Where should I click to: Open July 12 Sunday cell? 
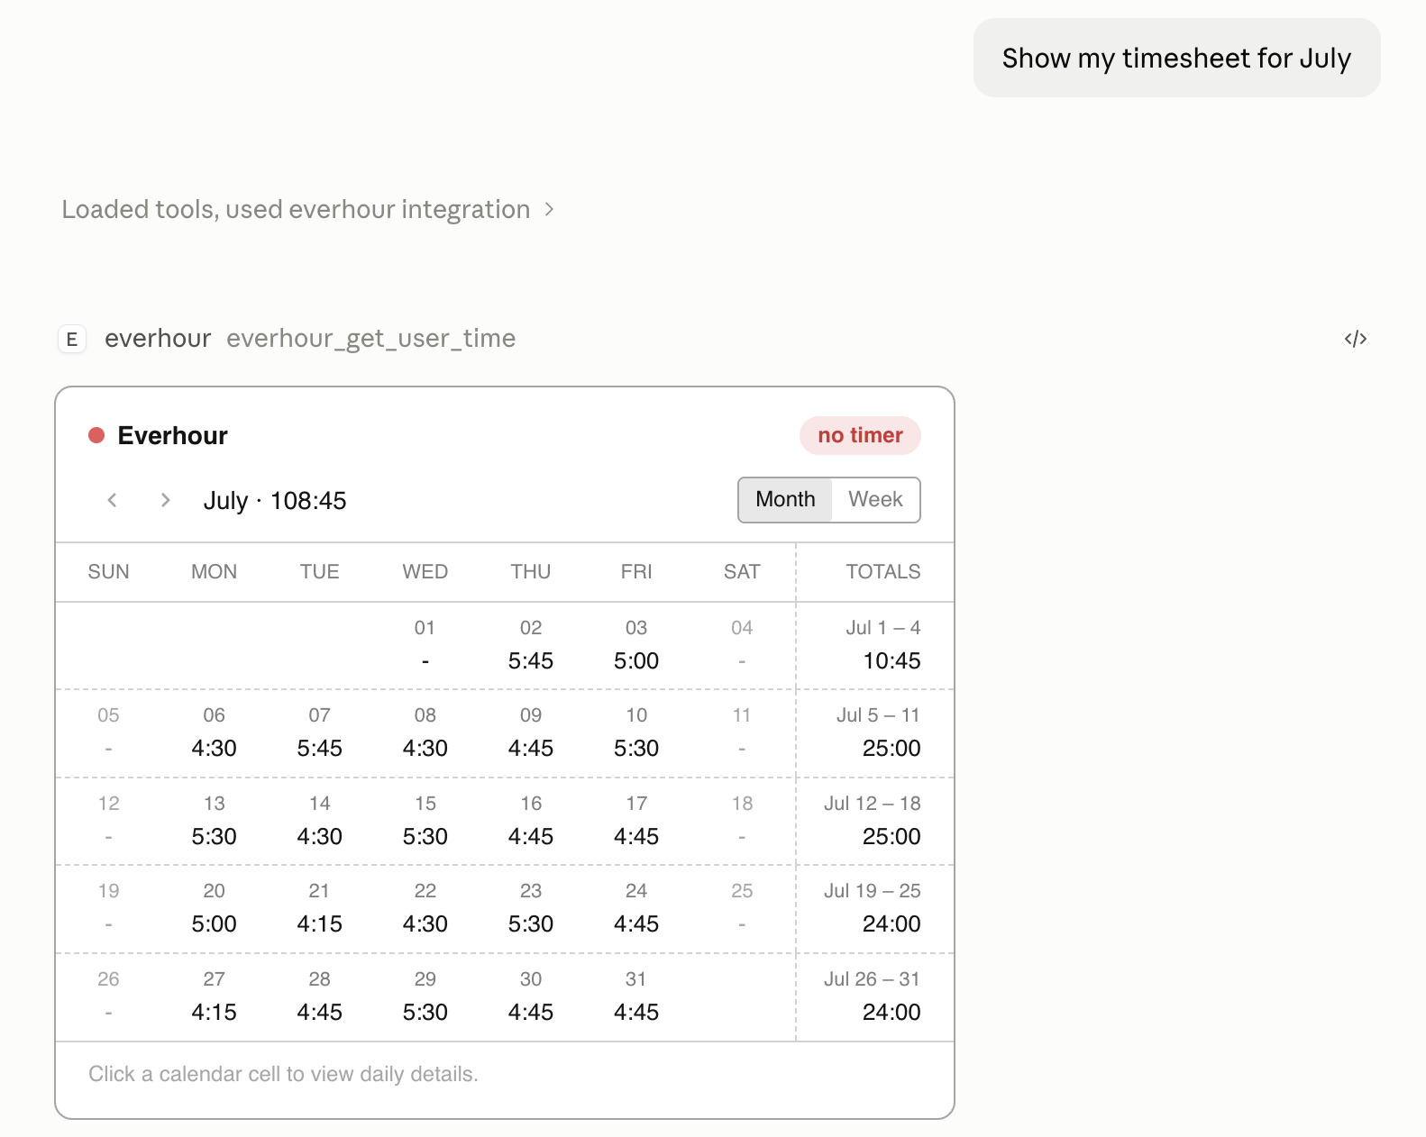(108, 821)
